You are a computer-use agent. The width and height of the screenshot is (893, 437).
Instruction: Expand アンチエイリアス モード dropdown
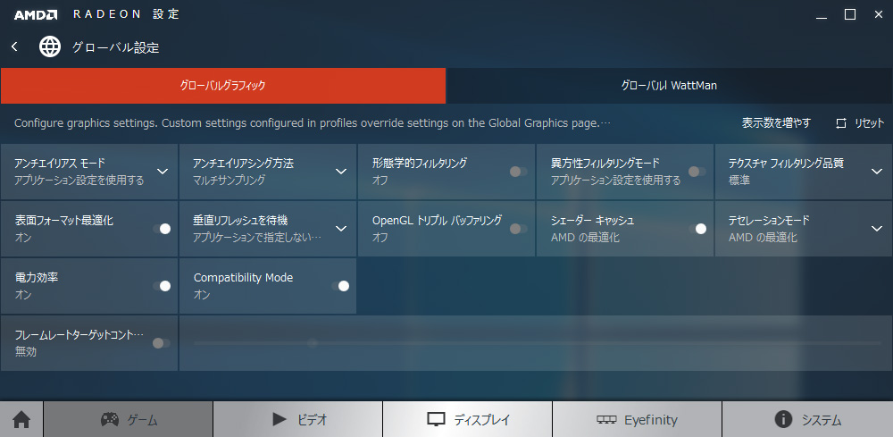point(163,172)
